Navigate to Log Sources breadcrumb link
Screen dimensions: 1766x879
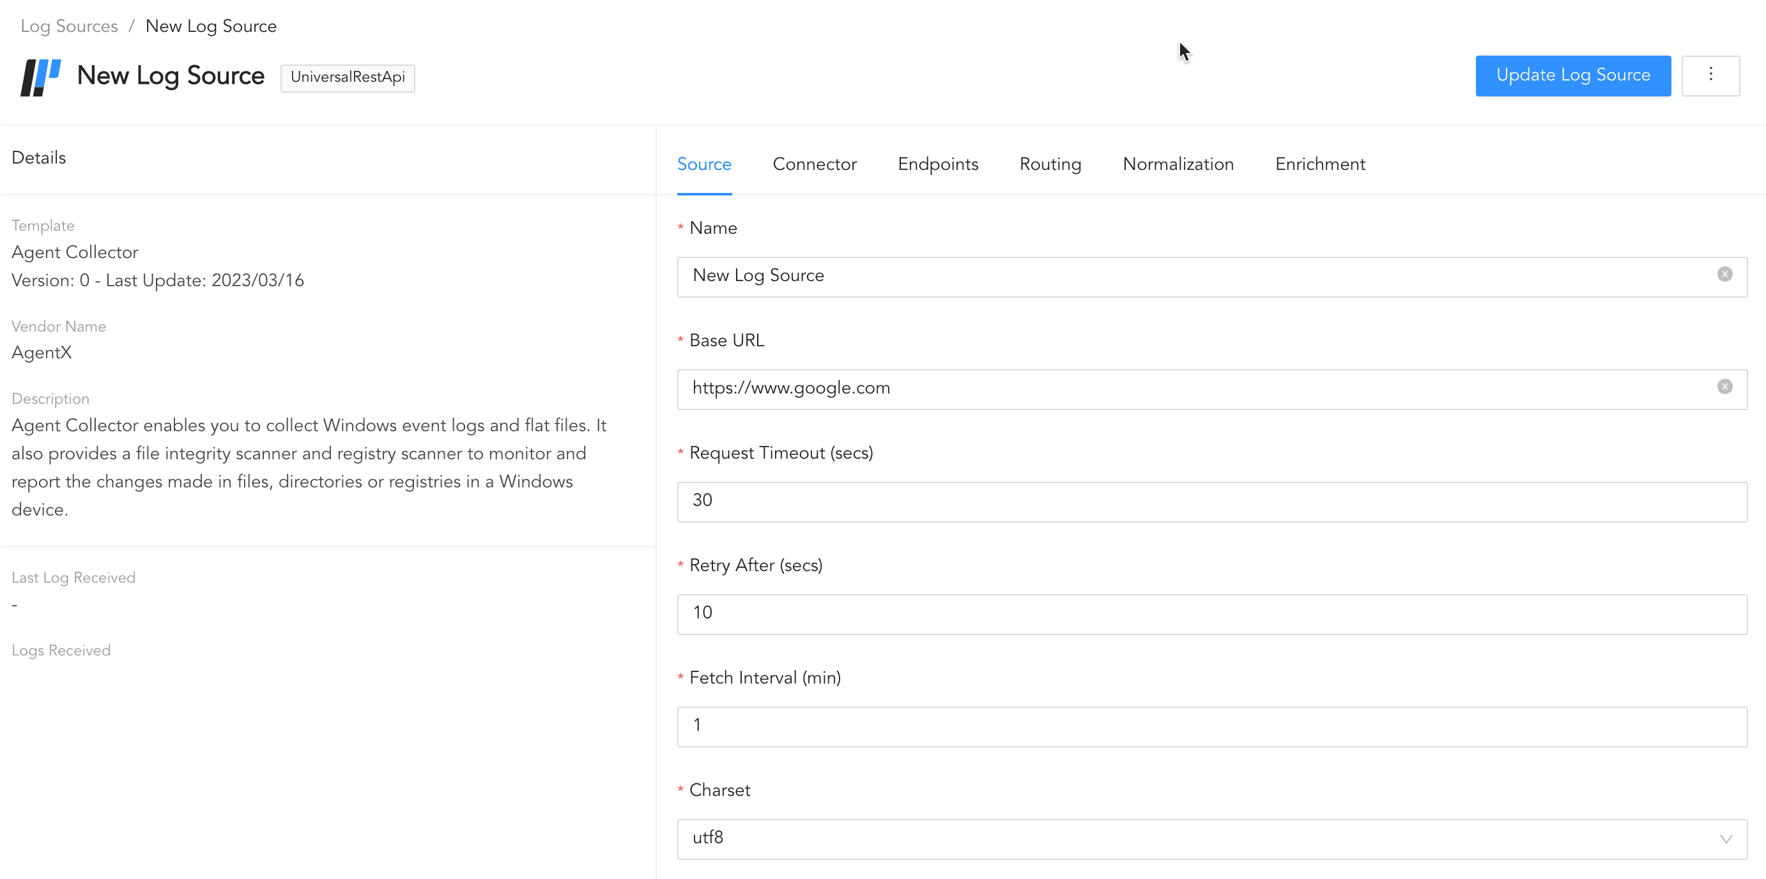[x=68, y=26]
